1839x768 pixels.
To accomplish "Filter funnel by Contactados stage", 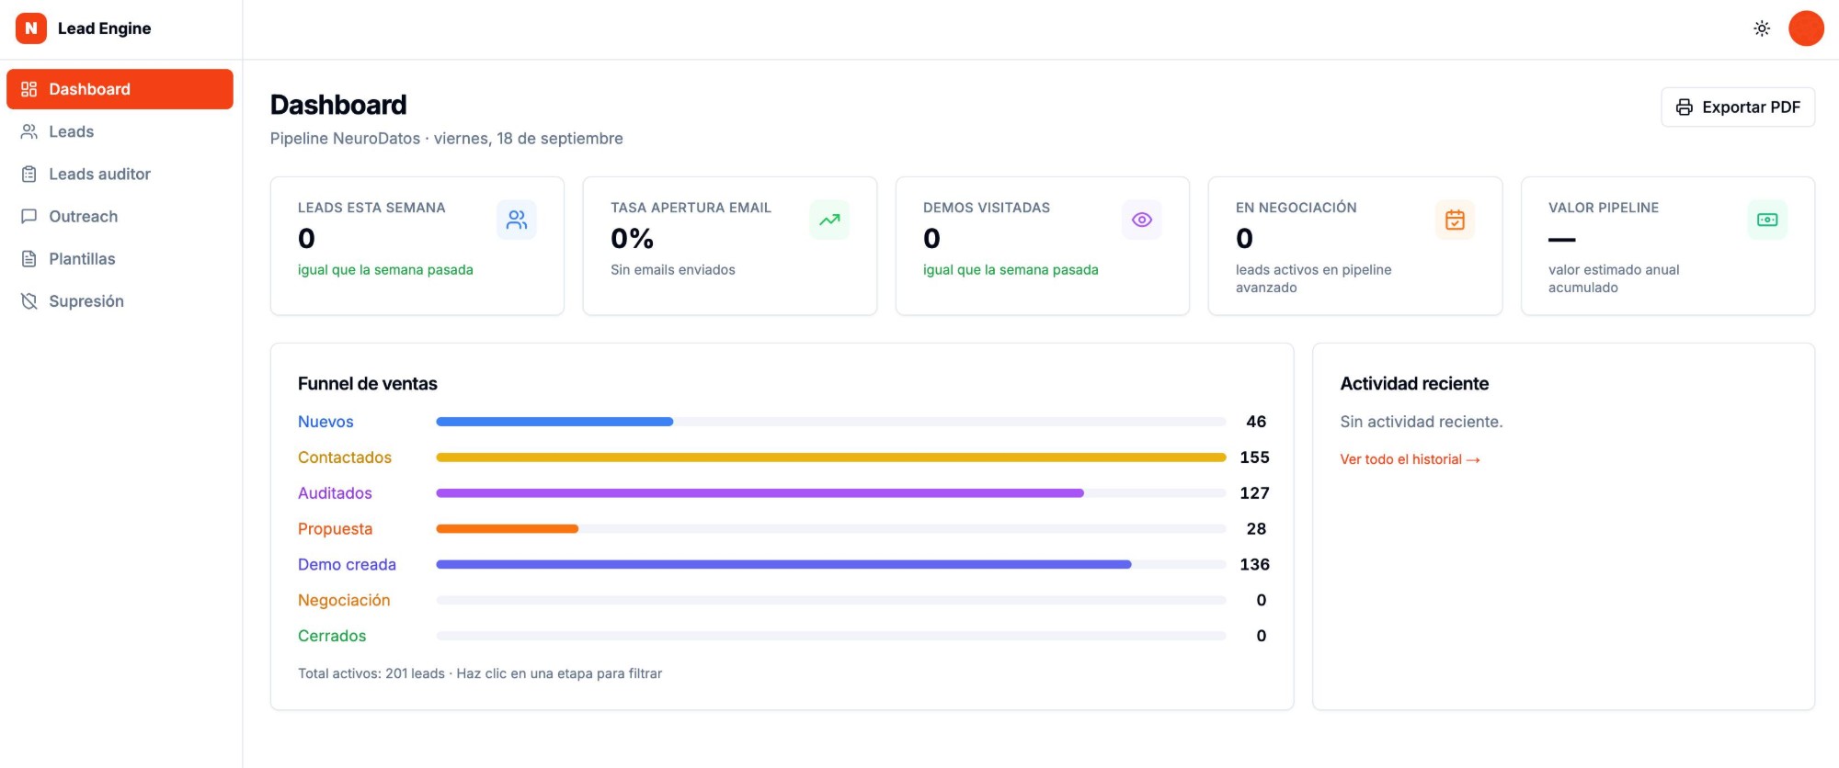I will [345, 457].
